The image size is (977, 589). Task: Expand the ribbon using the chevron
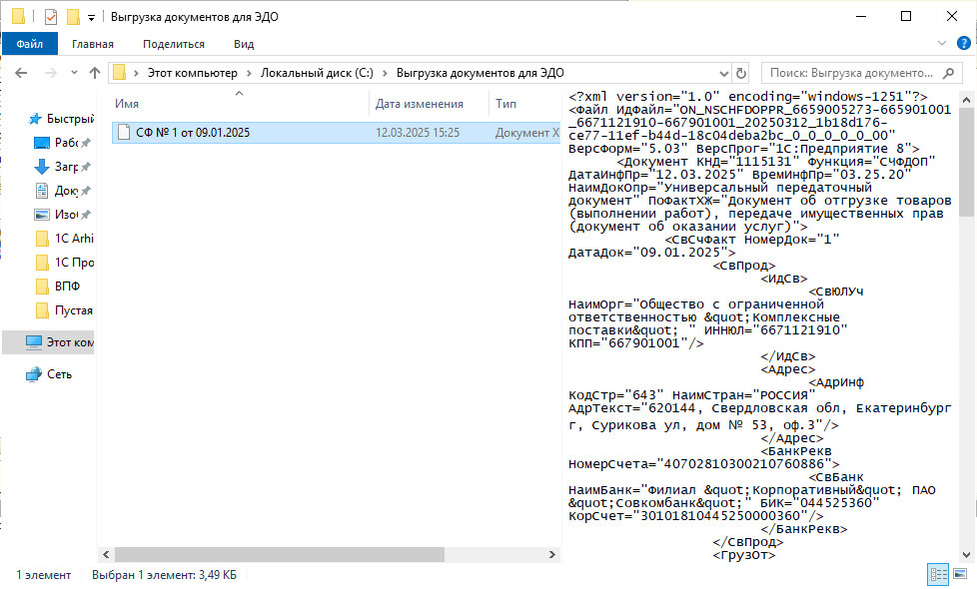point(941,43)
